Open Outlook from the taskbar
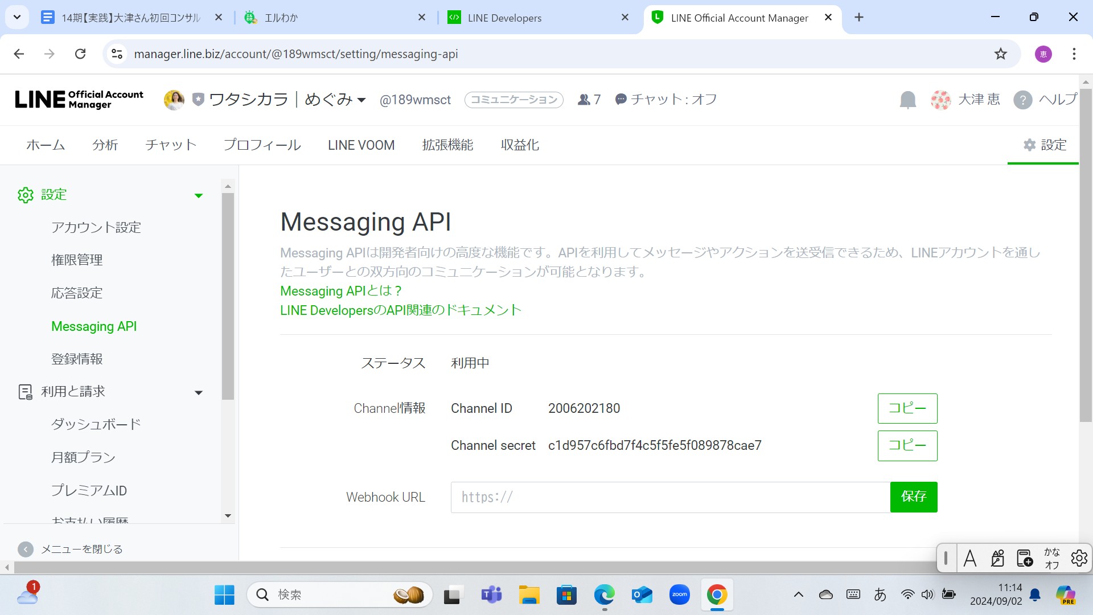This screenshot has width=1093, height=615. (642, 595)
